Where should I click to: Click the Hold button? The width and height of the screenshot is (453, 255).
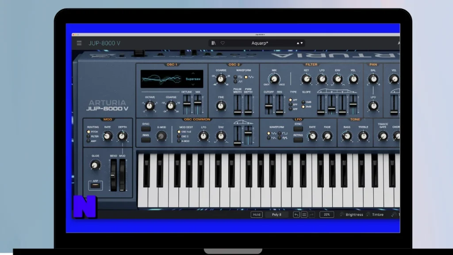tap(257, 215)
